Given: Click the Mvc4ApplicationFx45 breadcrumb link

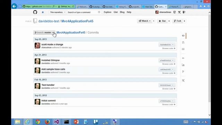Looking at the screenshot, I should coord(71,32).
